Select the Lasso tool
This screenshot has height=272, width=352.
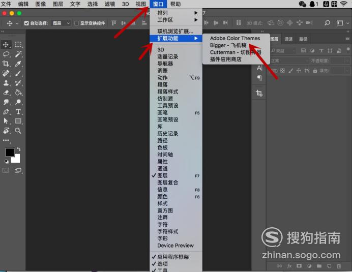coord(6,54)
